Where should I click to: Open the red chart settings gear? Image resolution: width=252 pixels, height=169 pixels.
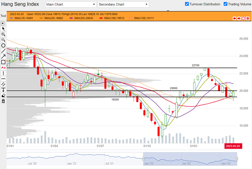pos(248,18)
